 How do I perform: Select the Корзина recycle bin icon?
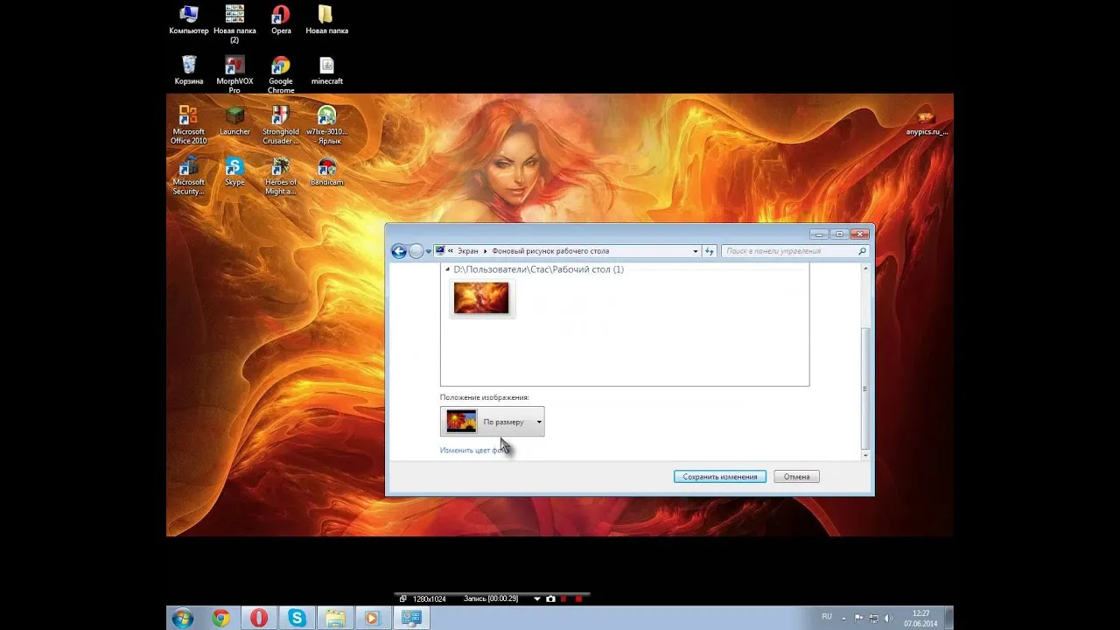(x=188, y=70)
